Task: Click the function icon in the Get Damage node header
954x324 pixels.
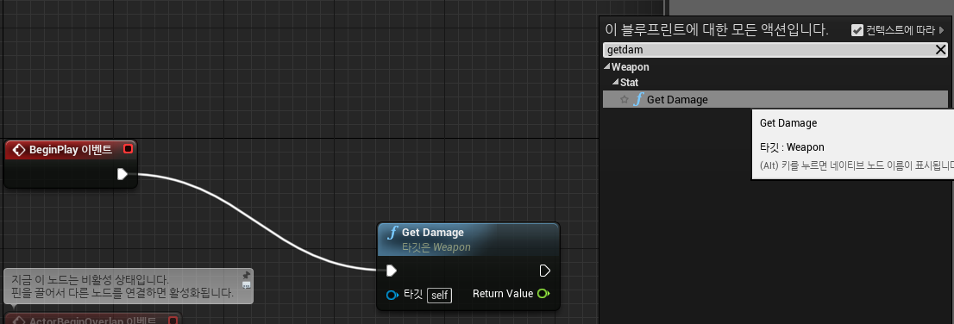Action: pyautogui.click(x=392, y=233)
